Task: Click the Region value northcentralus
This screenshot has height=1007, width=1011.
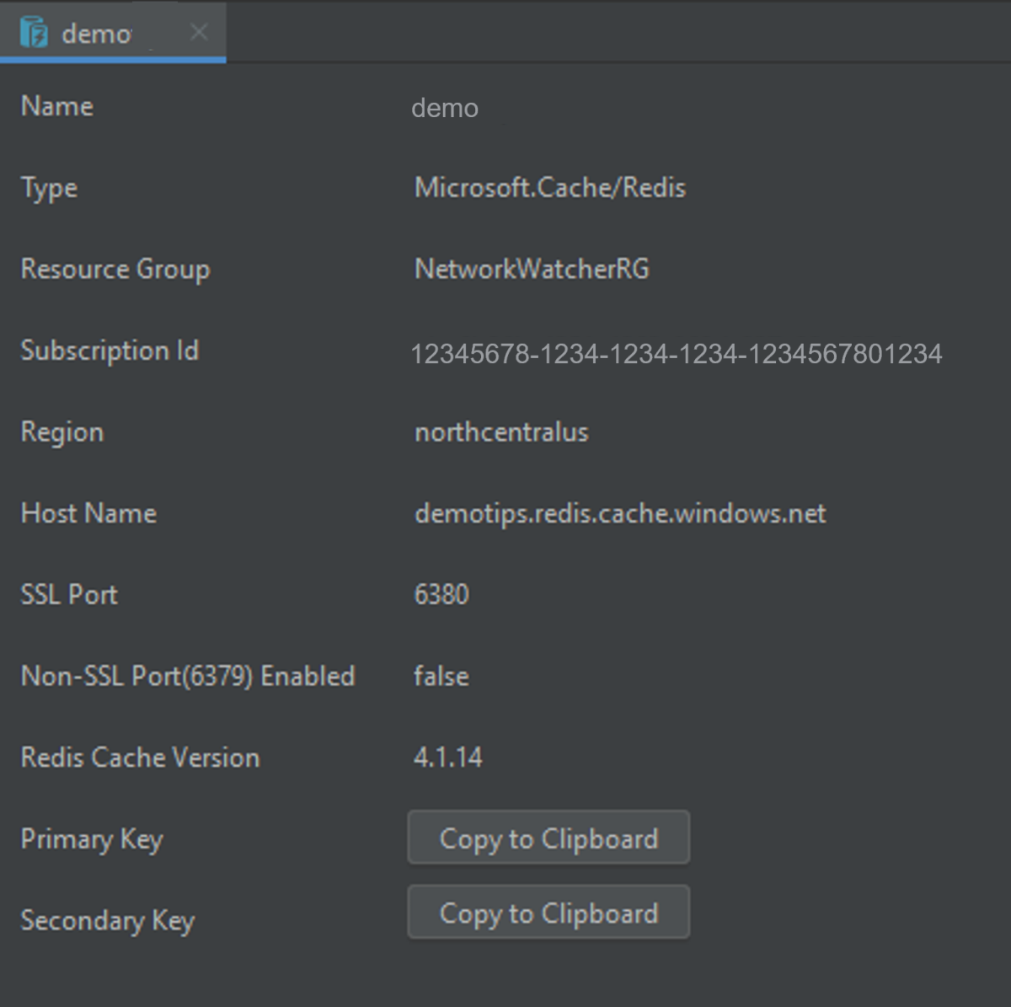Action: 501,432
